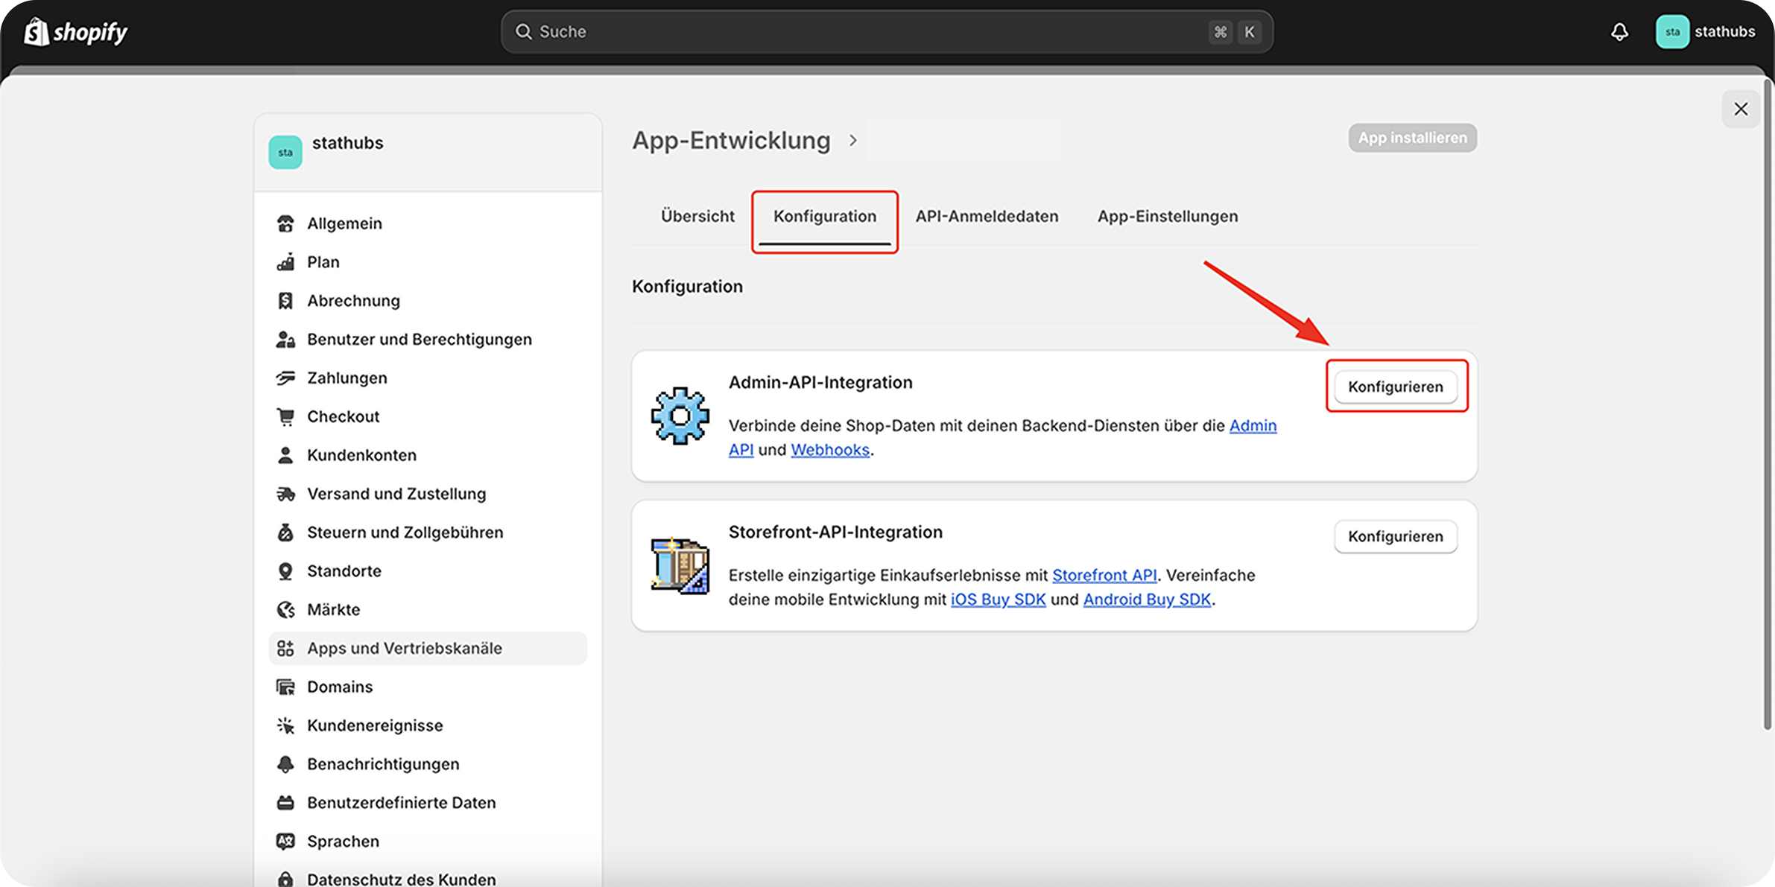
Task: Click the Märkte globe icon
Action: (285, 610)
